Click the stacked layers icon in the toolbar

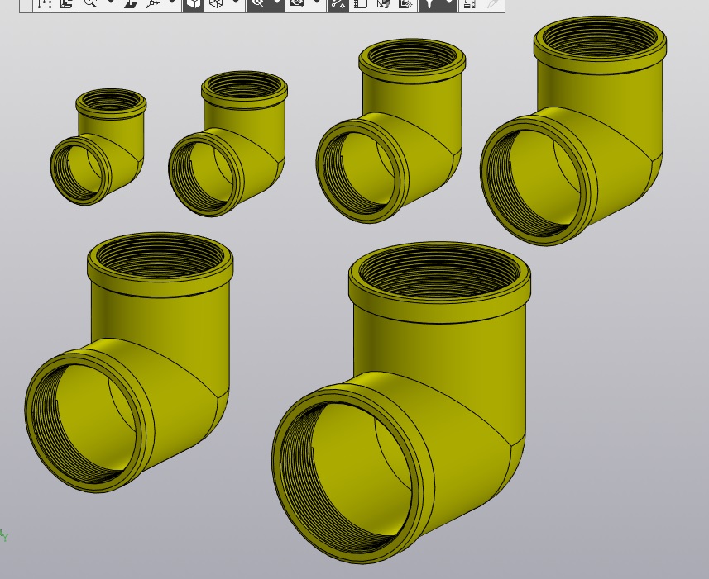pos(67,4)
